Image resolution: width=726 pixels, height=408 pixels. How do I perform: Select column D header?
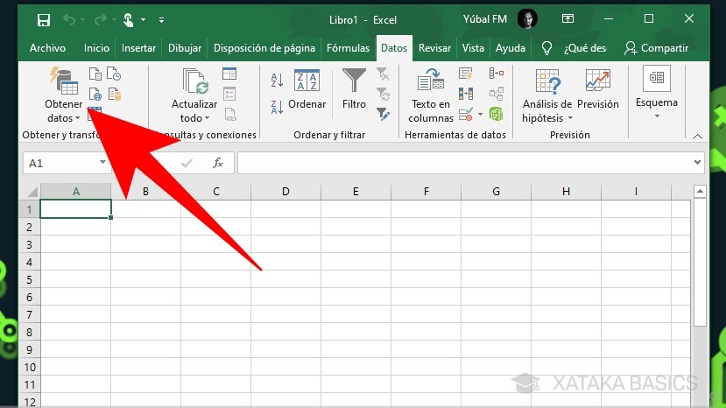point(285,191)
